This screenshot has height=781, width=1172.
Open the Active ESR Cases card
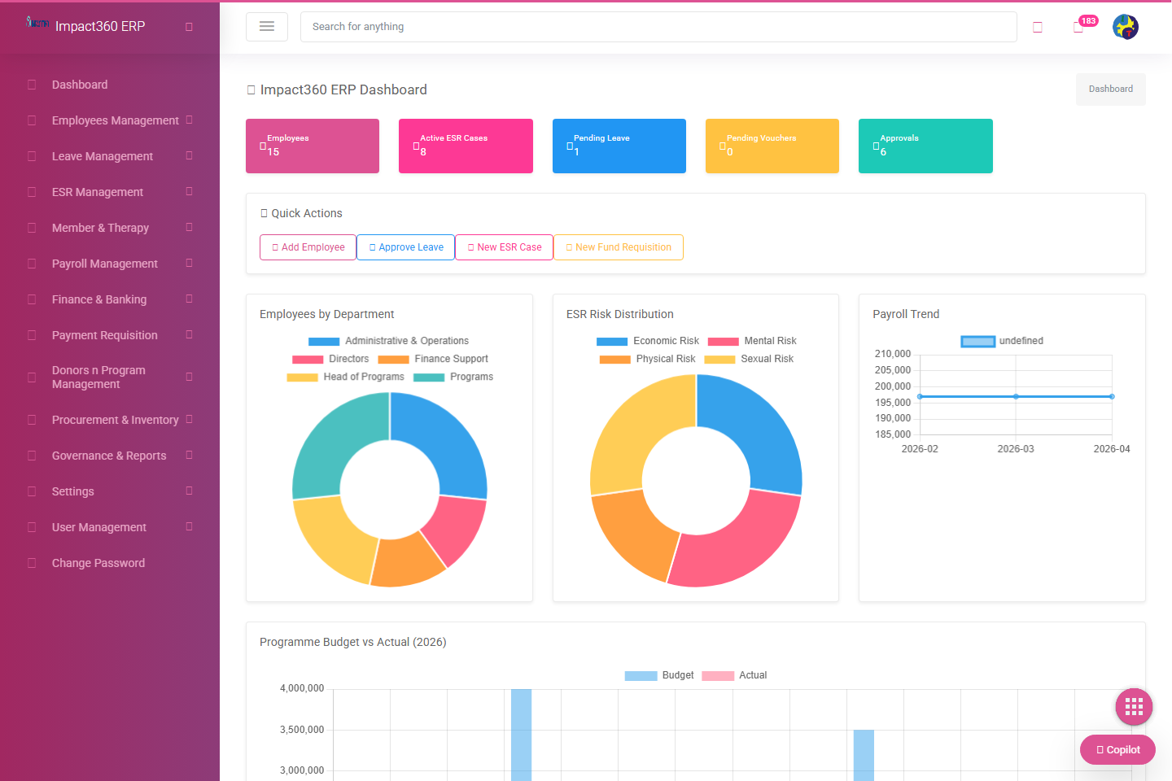tap(466, 146)
